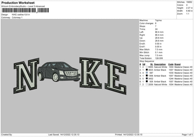
Task: Click the 'Page 1 of 1' footer text
Action: (x=187, y=134)
